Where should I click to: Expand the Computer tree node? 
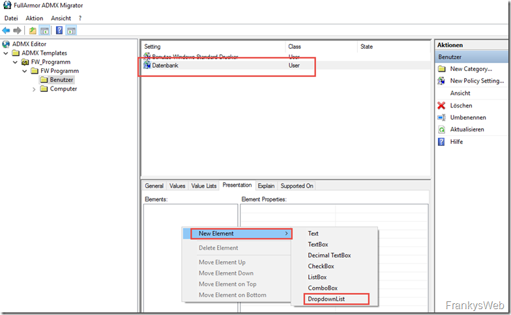34,89
